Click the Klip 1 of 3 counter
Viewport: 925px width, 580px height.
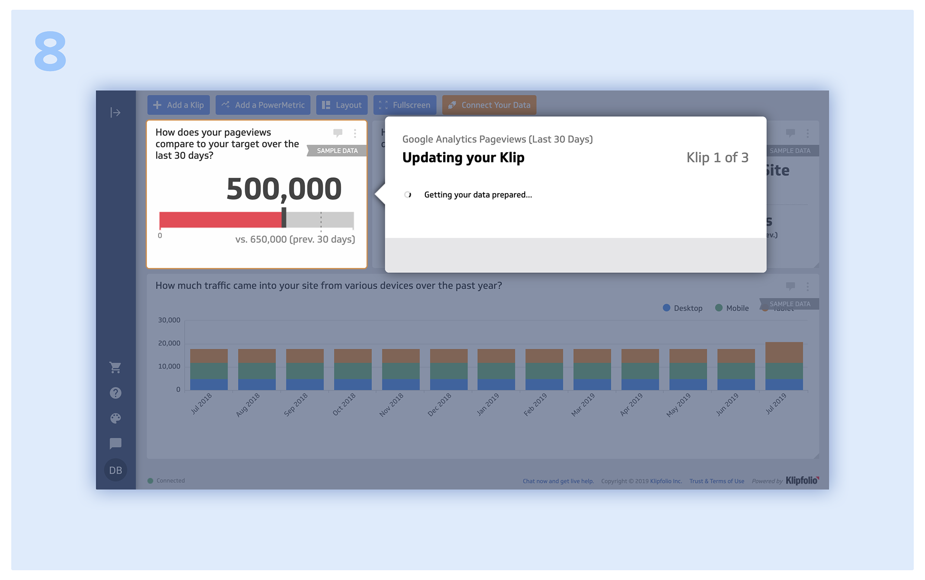pos(717,158)
